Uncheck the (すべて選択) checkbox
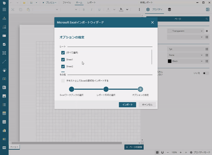Image resolution: width=212 pixels, height=155 pixels. [x=63, y=53]
